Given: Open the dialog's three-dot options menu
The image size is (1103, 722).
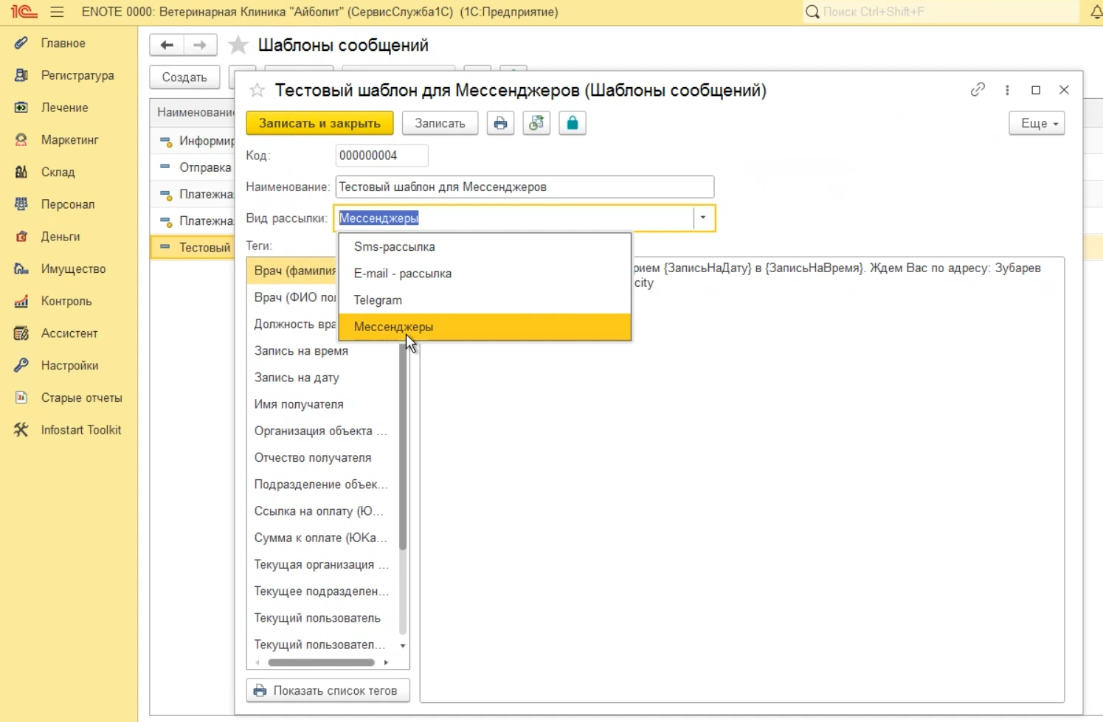Looking at the screenshot, I should tap(1007, 90).
